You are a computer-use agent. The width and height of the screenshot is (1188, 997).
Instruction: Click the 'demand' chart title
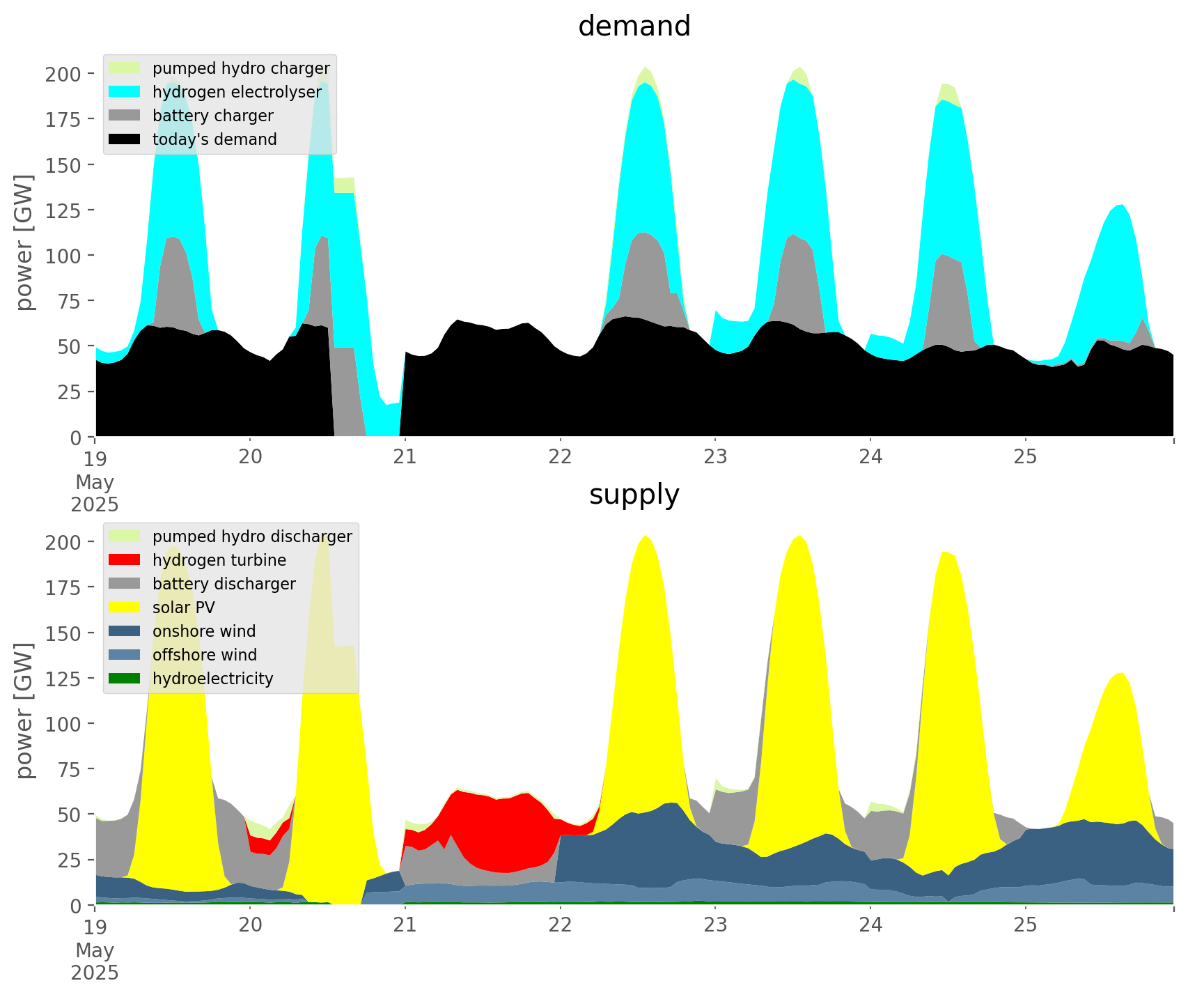pos(634,26)
